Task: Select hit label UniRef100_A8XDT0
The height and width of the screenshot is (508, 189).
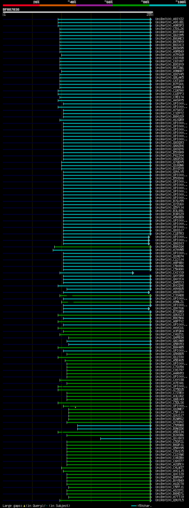Action: tap(170, 292)
